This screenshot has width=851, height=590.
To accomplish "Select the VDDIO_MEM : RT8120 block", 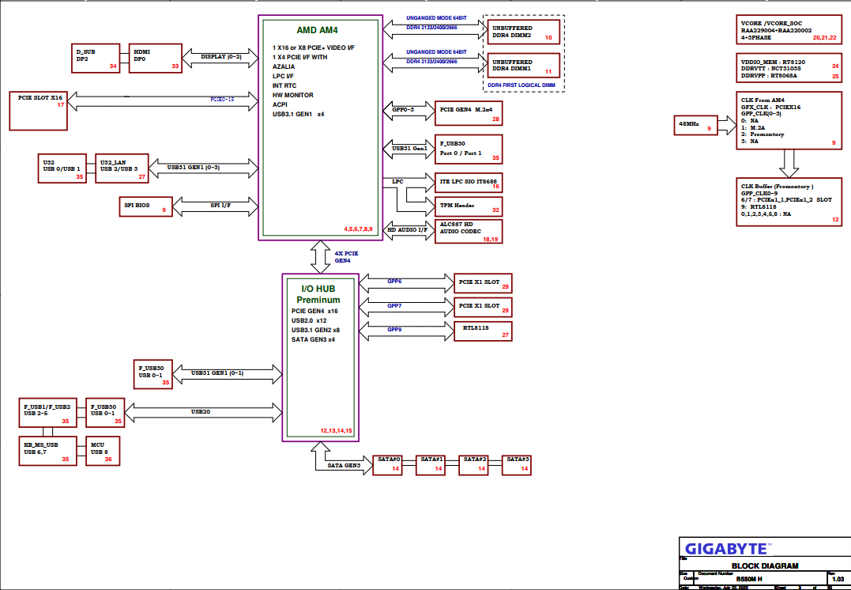I will point(789,68).
